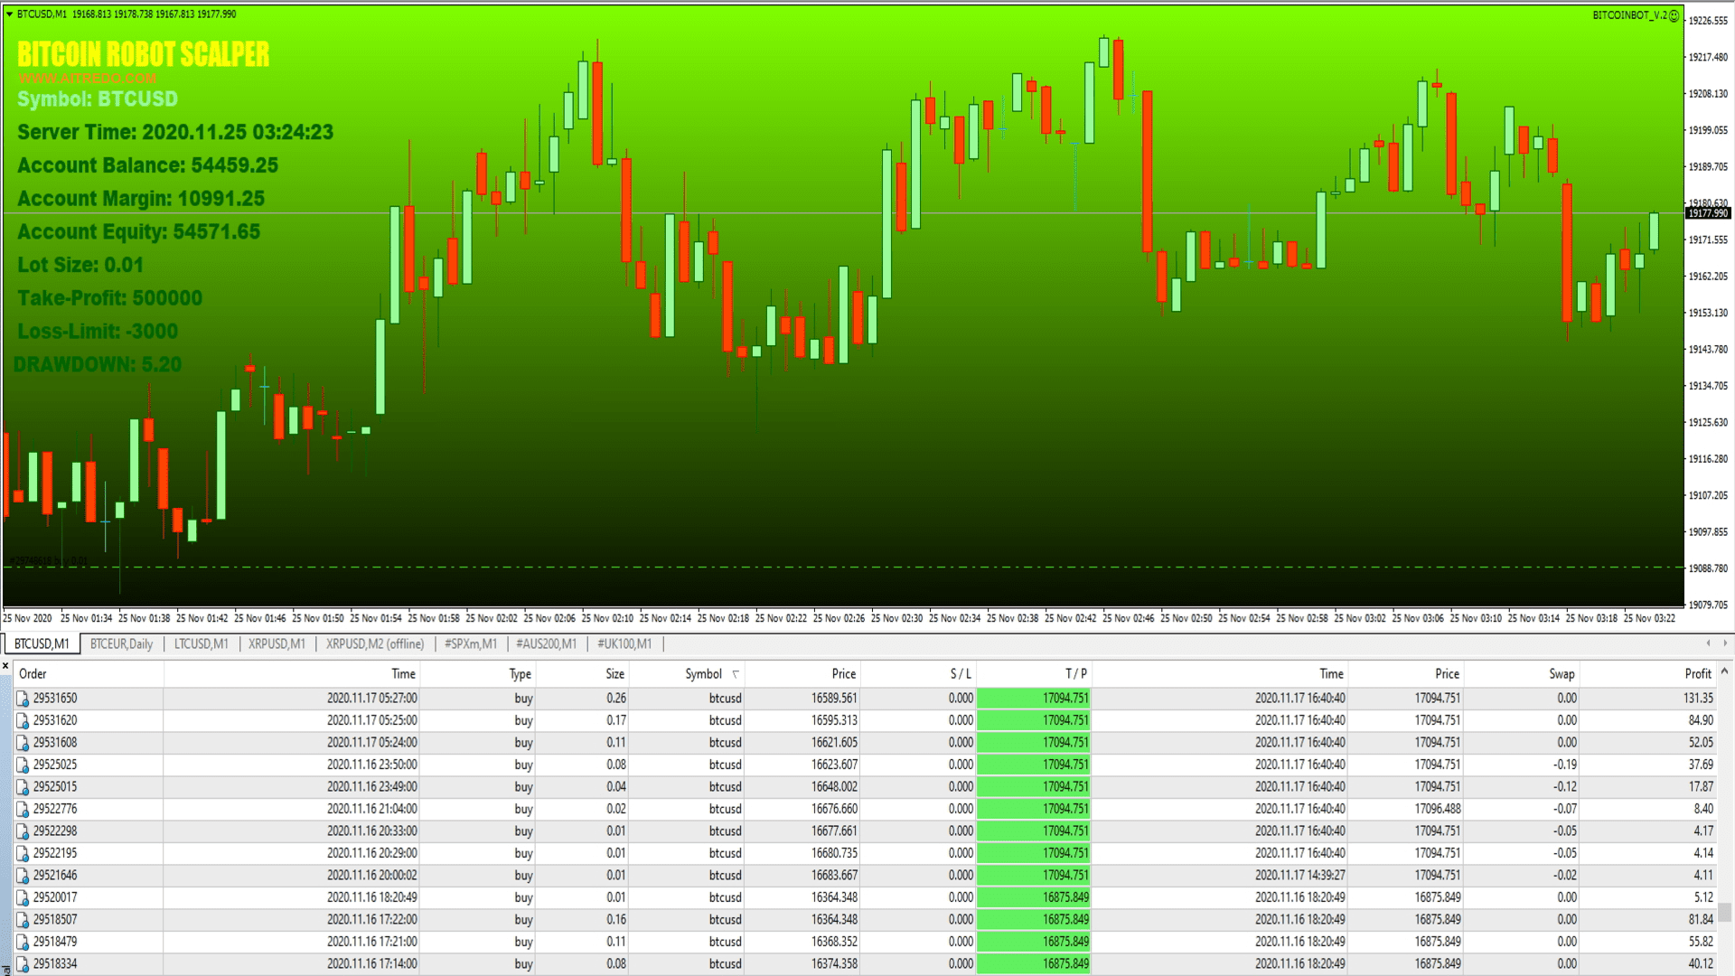Viewport: 1735px width, 976px height.
Task: Click the order icon beside 29518334
Action: click(x=23, y=964)
